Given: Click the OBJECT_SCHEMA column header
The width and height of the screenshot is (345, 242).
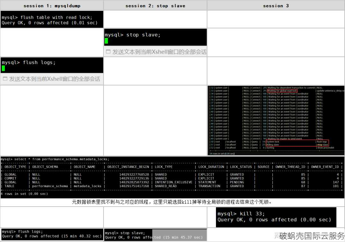Looking at the screenshot, I should click(x=45, y=167).
